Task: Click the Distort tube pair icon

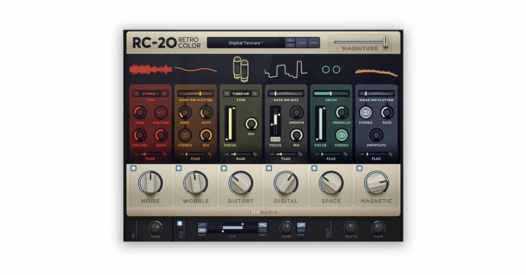Action: click(240, 70)
